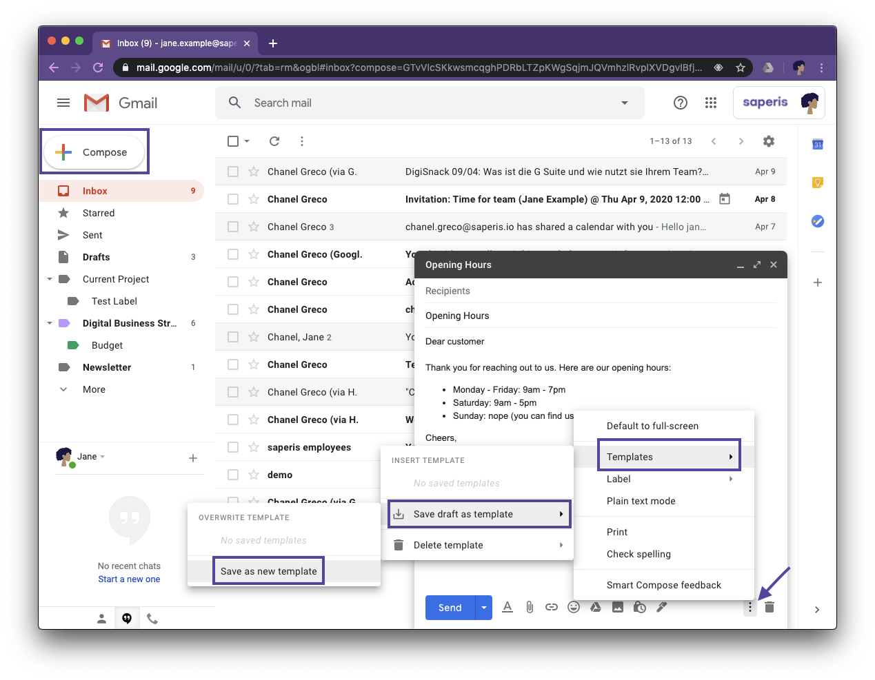Discard the draft with the trash icon

tap(770, 607)
